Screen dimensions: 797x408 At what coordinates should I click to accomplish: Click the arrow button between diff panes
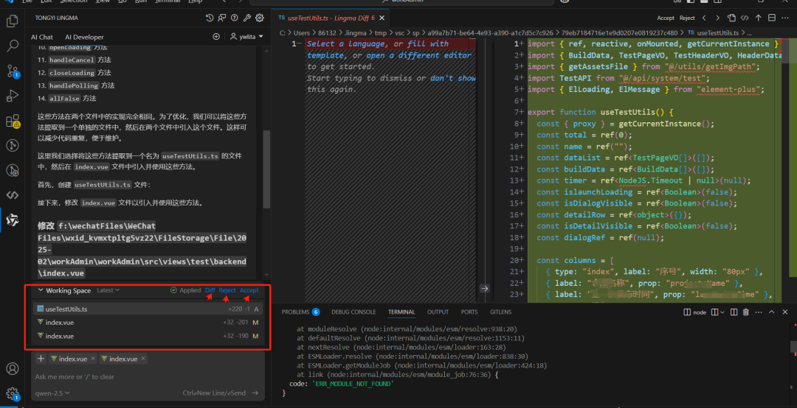(x=484, y=288)
